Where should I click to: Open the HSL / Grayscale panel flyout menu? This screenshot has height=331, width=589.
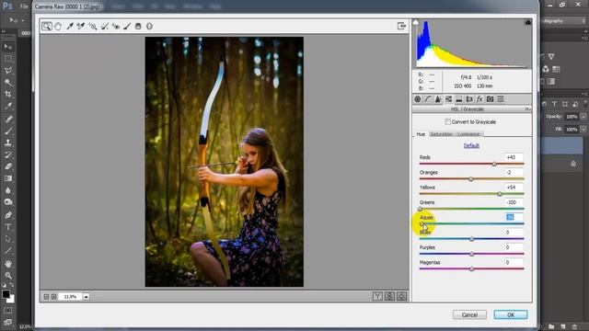point(527,109)
